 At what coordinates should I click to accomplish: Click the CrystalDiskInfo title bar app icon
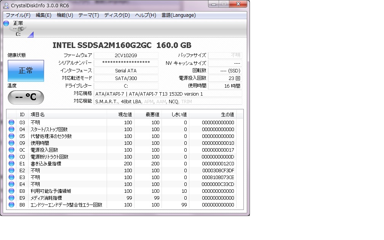(x=6, y=5)
